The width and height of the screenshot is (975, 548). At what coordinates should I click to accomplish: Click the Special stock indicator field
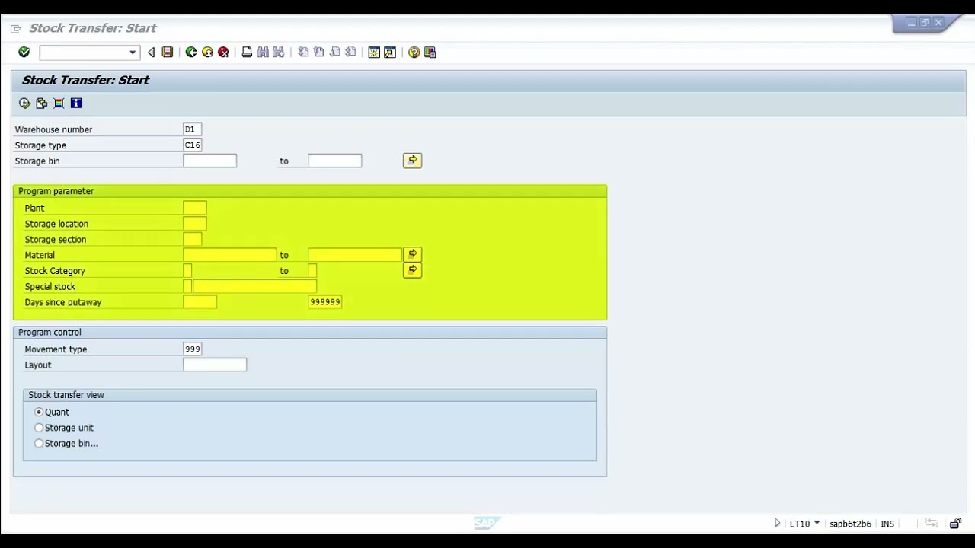click(187, 286)
